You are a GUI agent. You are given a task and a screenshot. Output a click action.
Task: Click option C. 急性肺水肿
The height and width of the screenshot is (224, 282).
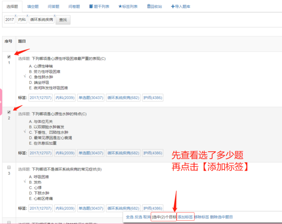pyautogui.click(x=41, y=77)
